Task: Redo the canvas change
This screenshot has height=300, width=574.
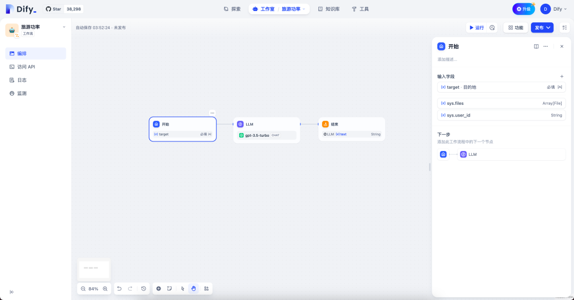Action: click(x=130, y=289)
